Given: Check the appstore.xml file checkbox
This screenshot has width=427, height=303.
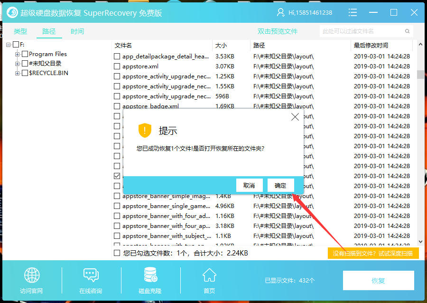Looking at the screenshot, I should pos(117,66).
